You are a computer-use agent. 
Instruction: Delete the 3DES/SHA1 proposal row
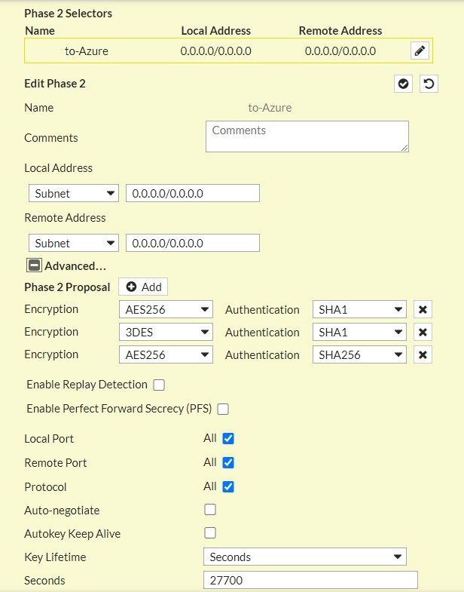pos(423,333)
